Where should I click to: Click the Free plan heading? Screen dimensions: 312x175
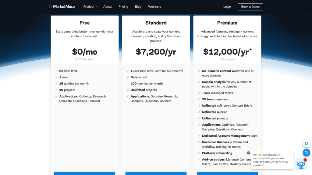(85, 23)
